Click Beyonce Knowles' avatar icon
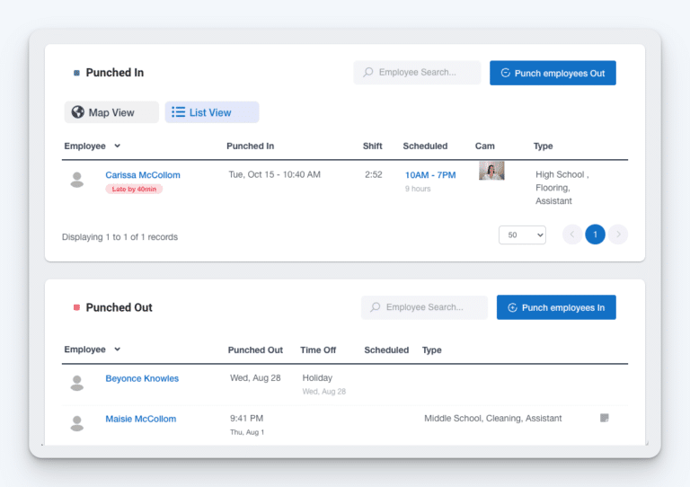 click(77, 383)
